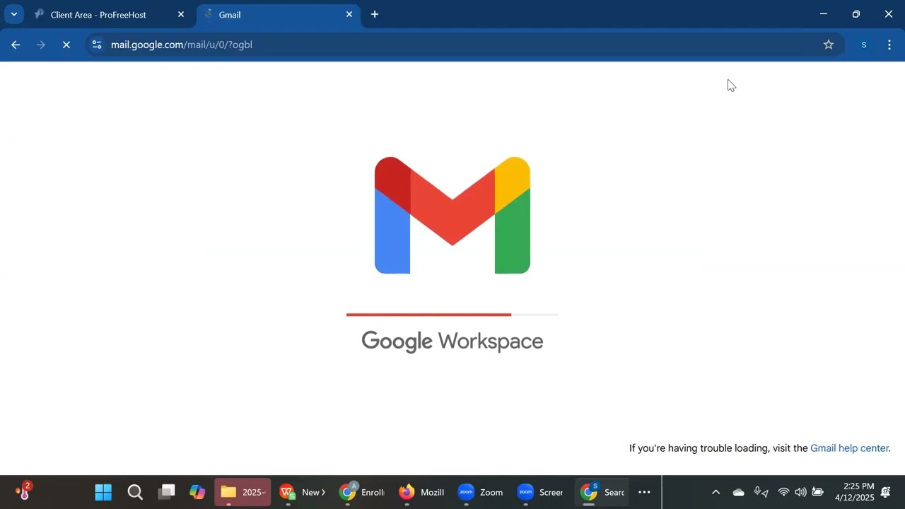Minimize the Chrome window
This screenshot has width=905, height=509.
coord(823,14)
